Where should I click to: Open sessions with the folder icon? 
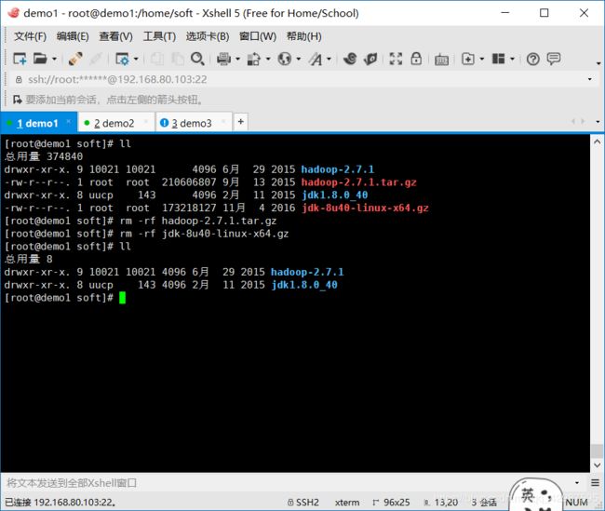(x=40, y=59)
